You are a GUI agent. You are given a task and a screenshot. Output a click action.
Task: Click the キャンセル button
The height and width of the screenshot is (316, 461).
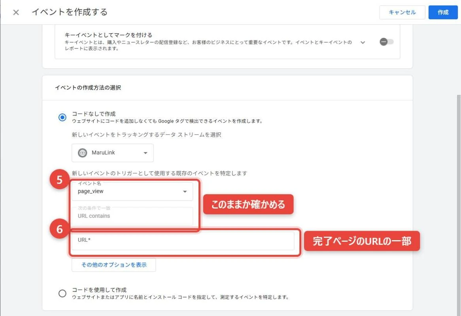pyautogui.click(x=402, y=12)
